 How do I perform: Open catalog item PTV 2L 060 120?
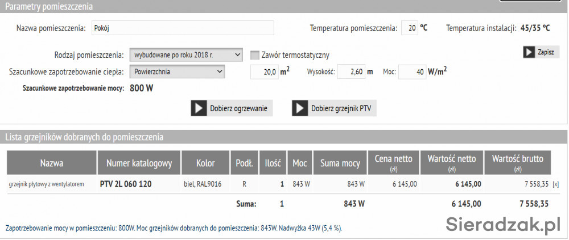[x=125, y=184]
